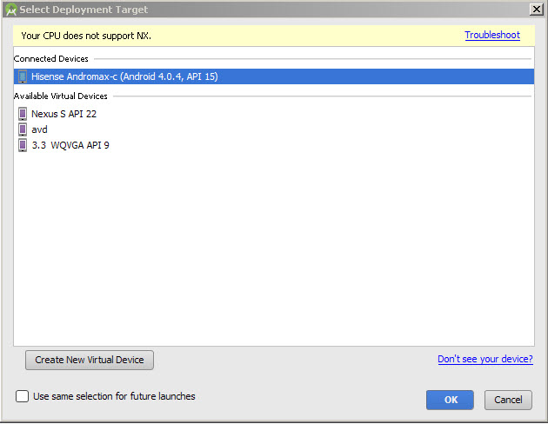Click the 'Your CPU does not support NX' banner
Viewport: 548px width, 424px height.
tap(86, 36)
